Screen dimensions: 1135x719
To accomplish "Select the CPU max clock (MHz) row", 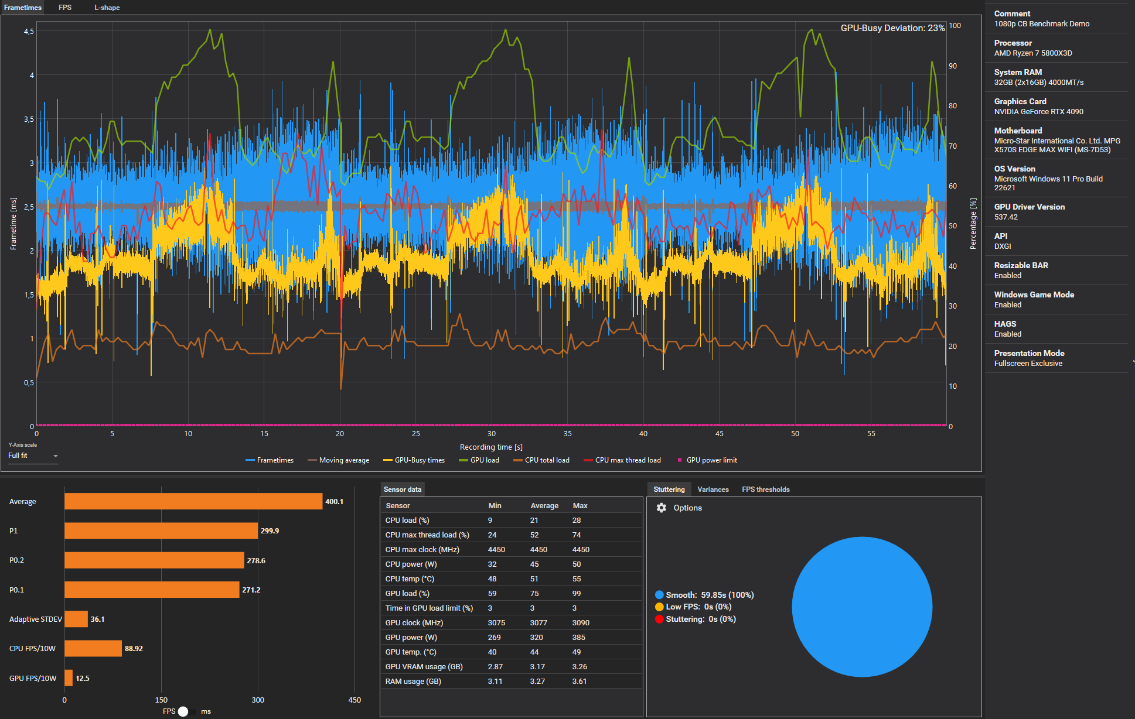I will coord(512,549).
